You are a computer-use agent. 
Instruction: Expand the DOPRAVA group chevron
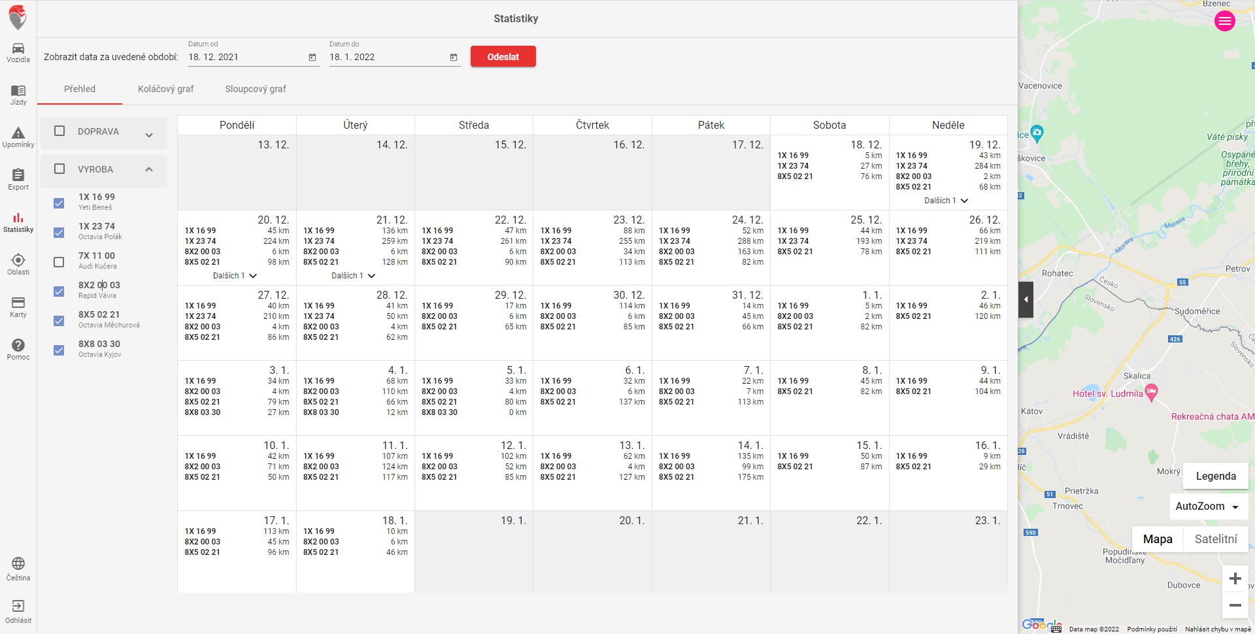click(149, 135)
